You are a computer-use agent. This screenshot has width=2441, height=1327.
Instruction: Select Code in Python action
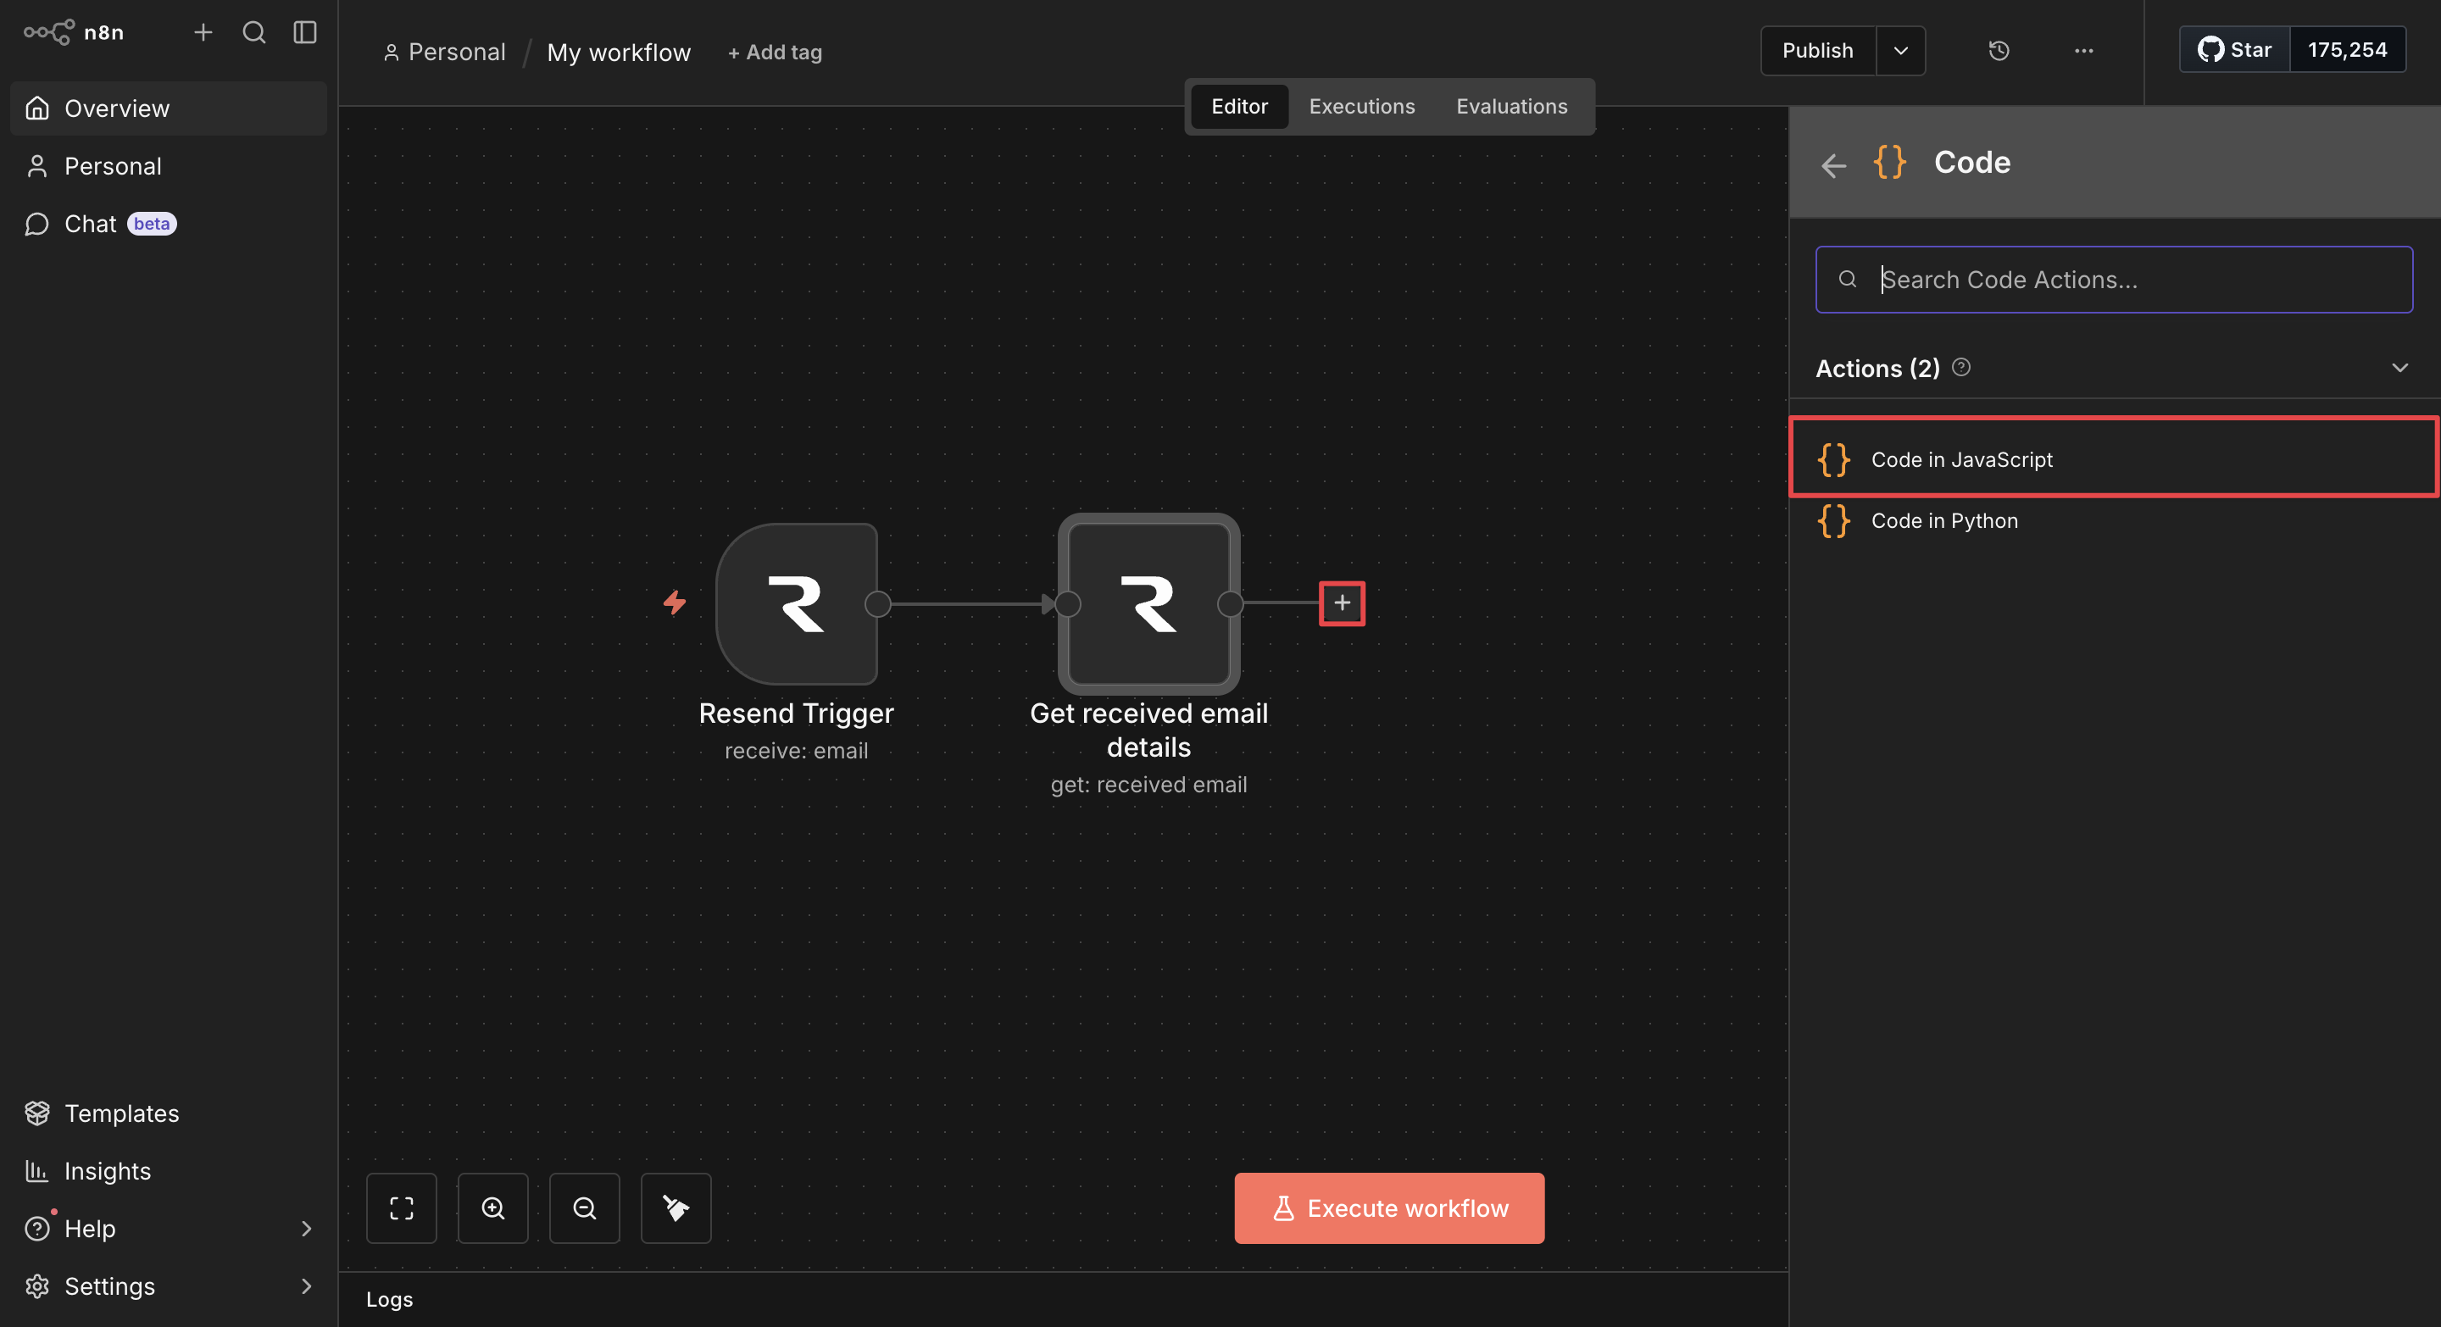[x=1943, y=520]
